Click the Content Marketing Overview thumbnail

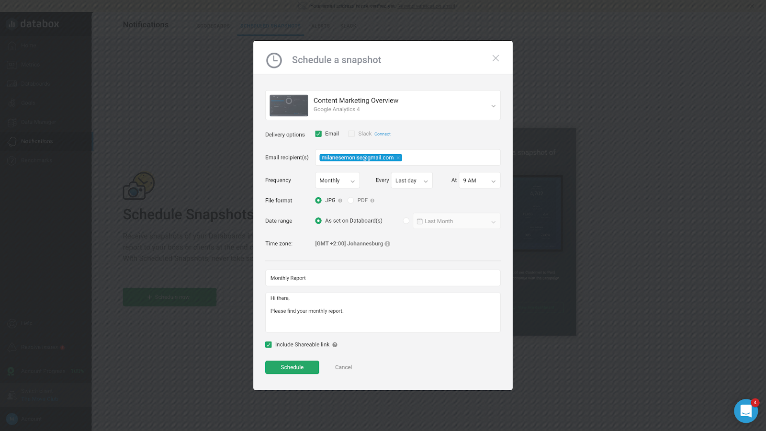pyautogui.click(x=289, y=105)
